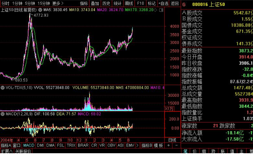Expand dropdown beside 上证50(日线,前复权) title
The width and height of the screenshot is (253, 154).
tap(40, 10)
